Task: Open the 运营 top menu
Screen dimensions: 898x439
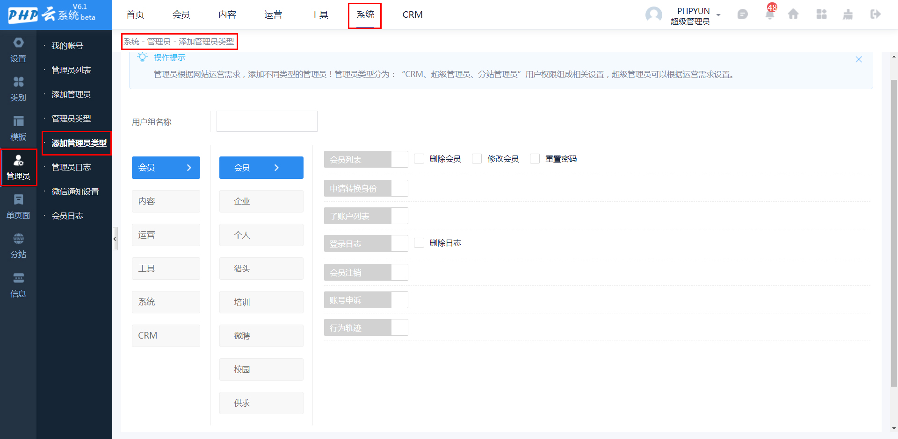Action: (x=273, y=14)
